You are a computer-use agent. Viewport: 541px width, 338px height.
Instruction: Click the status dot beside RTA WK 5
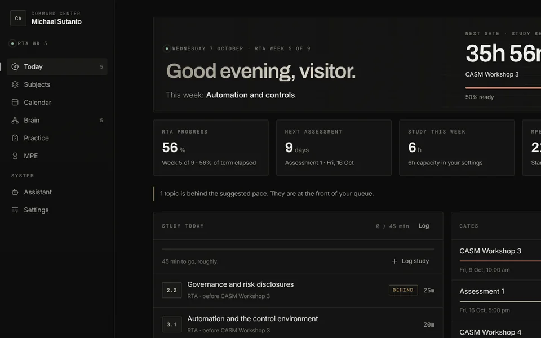click(x=12, y=43)
